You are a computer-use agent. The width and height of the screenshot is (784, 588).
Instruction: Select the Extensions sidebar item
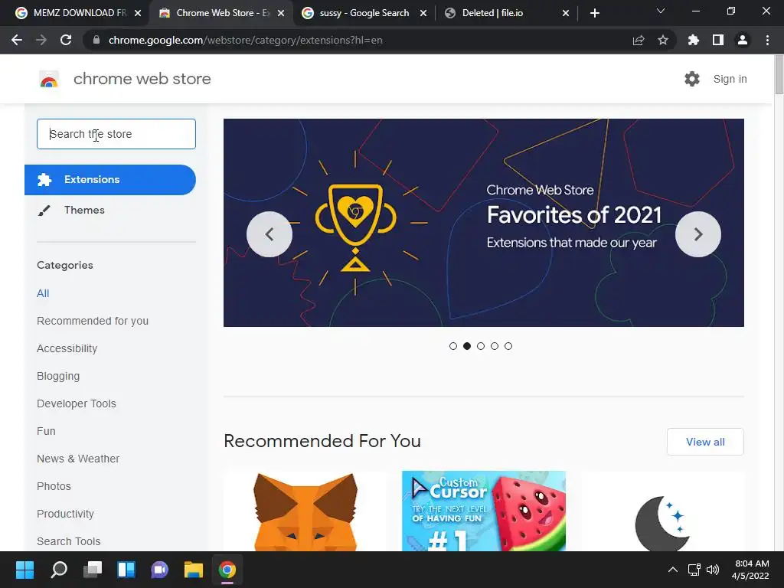coord(110,179)
